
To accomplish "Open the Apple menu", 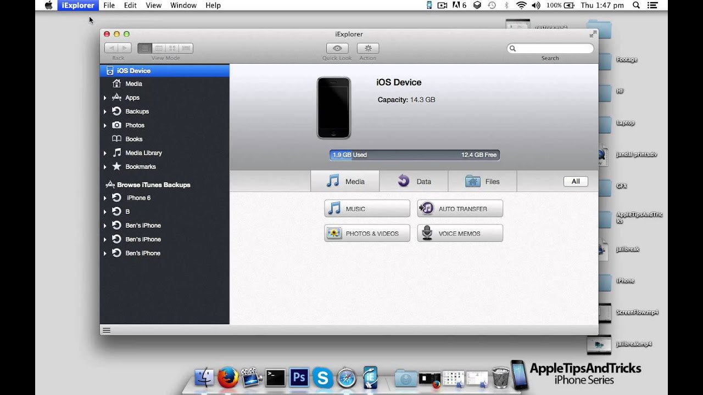I will point(48,5).
